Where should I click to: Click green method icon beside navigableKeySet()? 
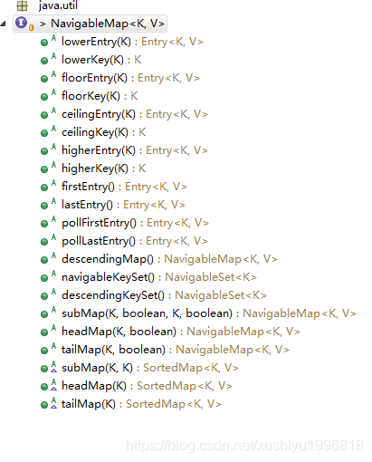point(44,278)
